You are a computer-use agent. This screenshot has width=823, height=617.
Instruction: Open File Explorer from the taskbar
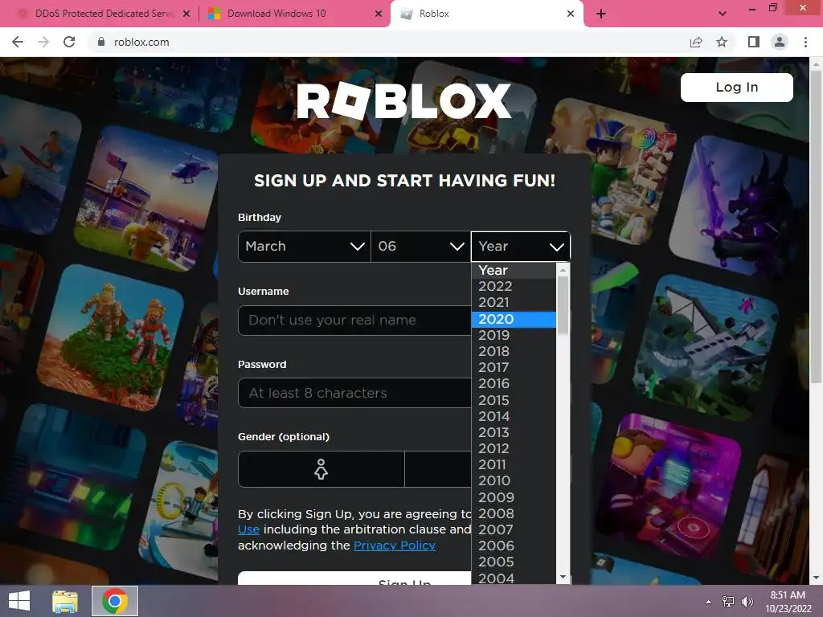pos(65,601)
